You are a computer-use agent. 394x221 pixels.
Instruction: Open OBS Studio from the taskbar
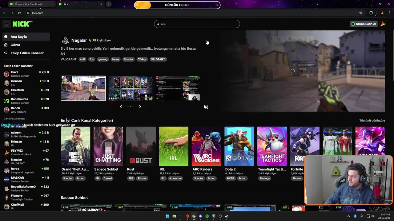point(220,216)
